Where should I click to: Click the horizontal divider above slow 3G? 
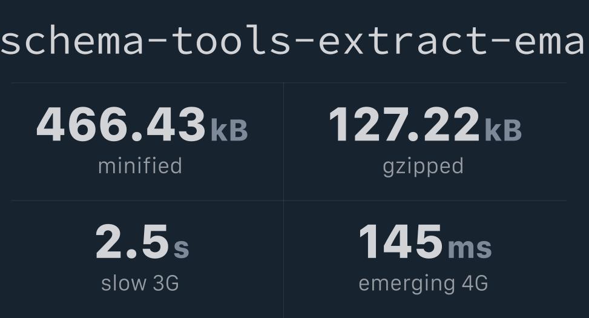click(147, 200)
